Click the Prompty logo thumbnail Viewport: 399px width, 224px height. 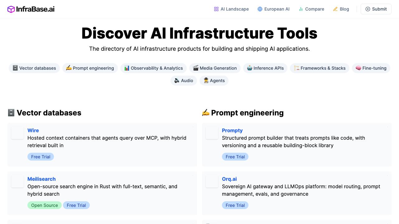click(212, 133)
